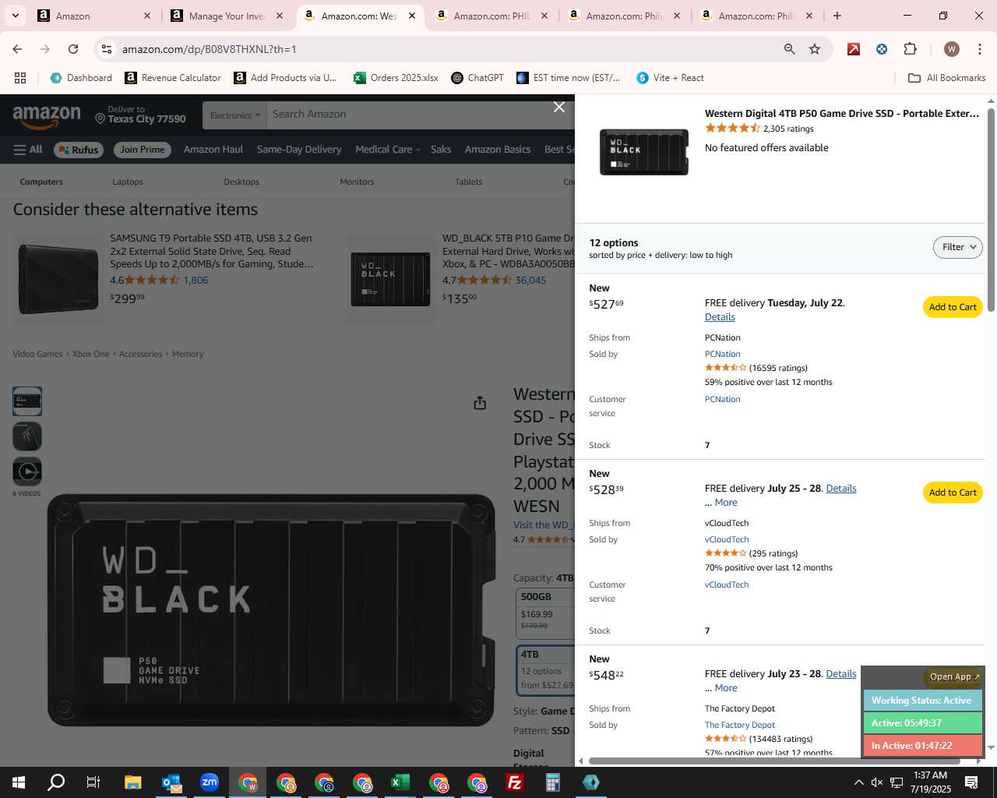Close the offers side panel with X
This screenshot has height=798, width=997.
pyautogui.click(x=559, y=107)
